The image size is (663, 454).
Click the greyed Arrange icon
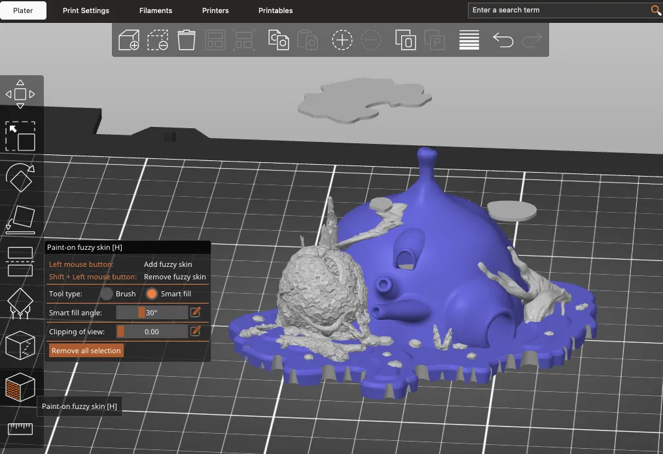[215, 40]
